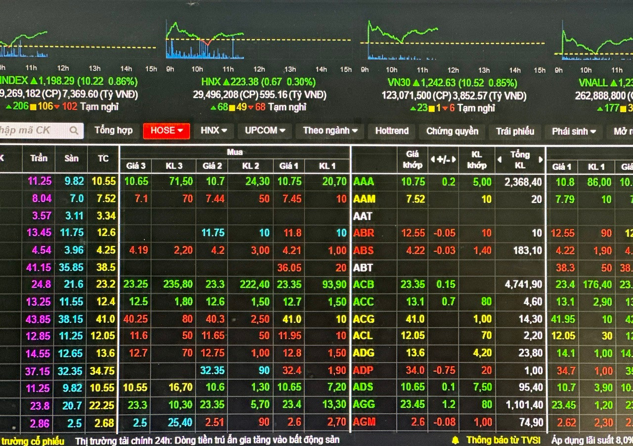The width and height of the screenshot is (633, 446).
Task: Switch to the Tổng hợp tab
Action: [114, 130]
